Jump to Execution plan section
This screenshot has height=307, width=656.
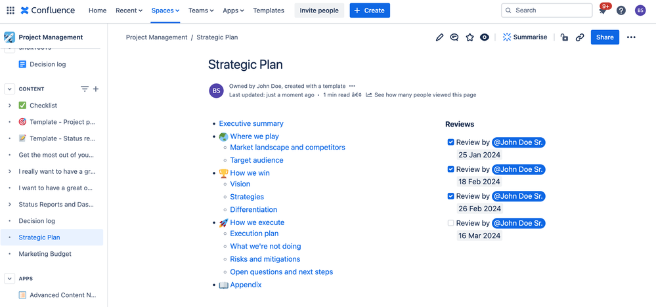coord(254,234)
